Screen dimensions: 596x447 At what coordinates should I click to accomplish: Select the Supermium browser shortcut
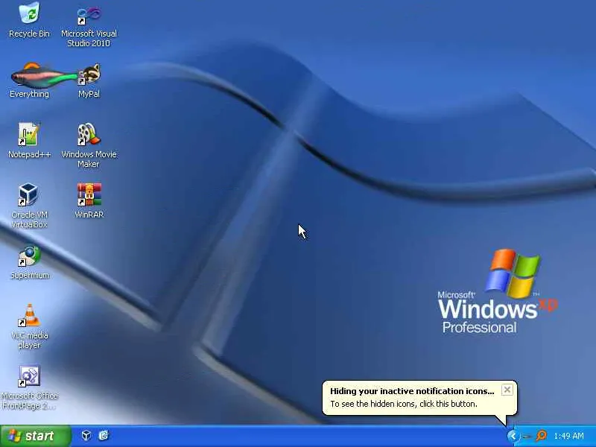(29, 262)
